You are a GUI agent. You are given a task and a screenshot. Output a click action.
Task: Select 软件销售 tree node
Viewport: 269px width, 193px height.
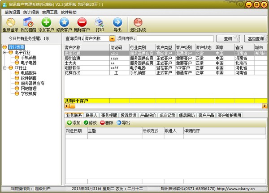click(29, 78)
